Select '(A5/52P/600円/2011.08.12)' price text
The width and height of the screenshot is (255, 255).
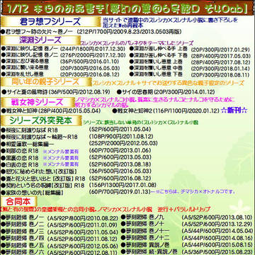[x=82, y=239]
